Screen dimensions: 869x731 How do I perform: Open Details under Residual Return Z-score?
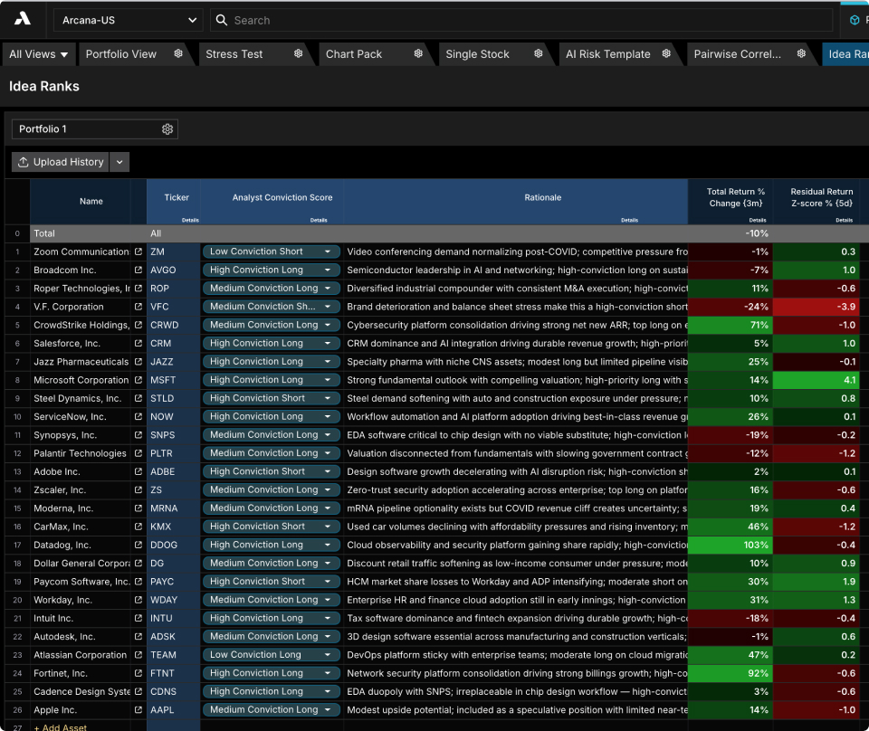844,220
